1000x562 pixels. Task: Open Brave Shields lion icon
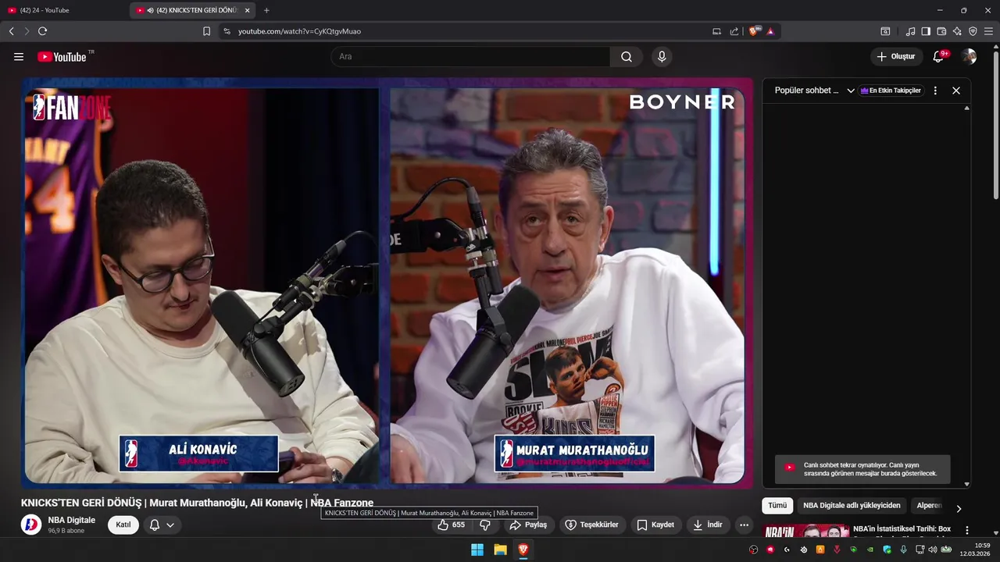pyautogui.click(x=754, y=31)
